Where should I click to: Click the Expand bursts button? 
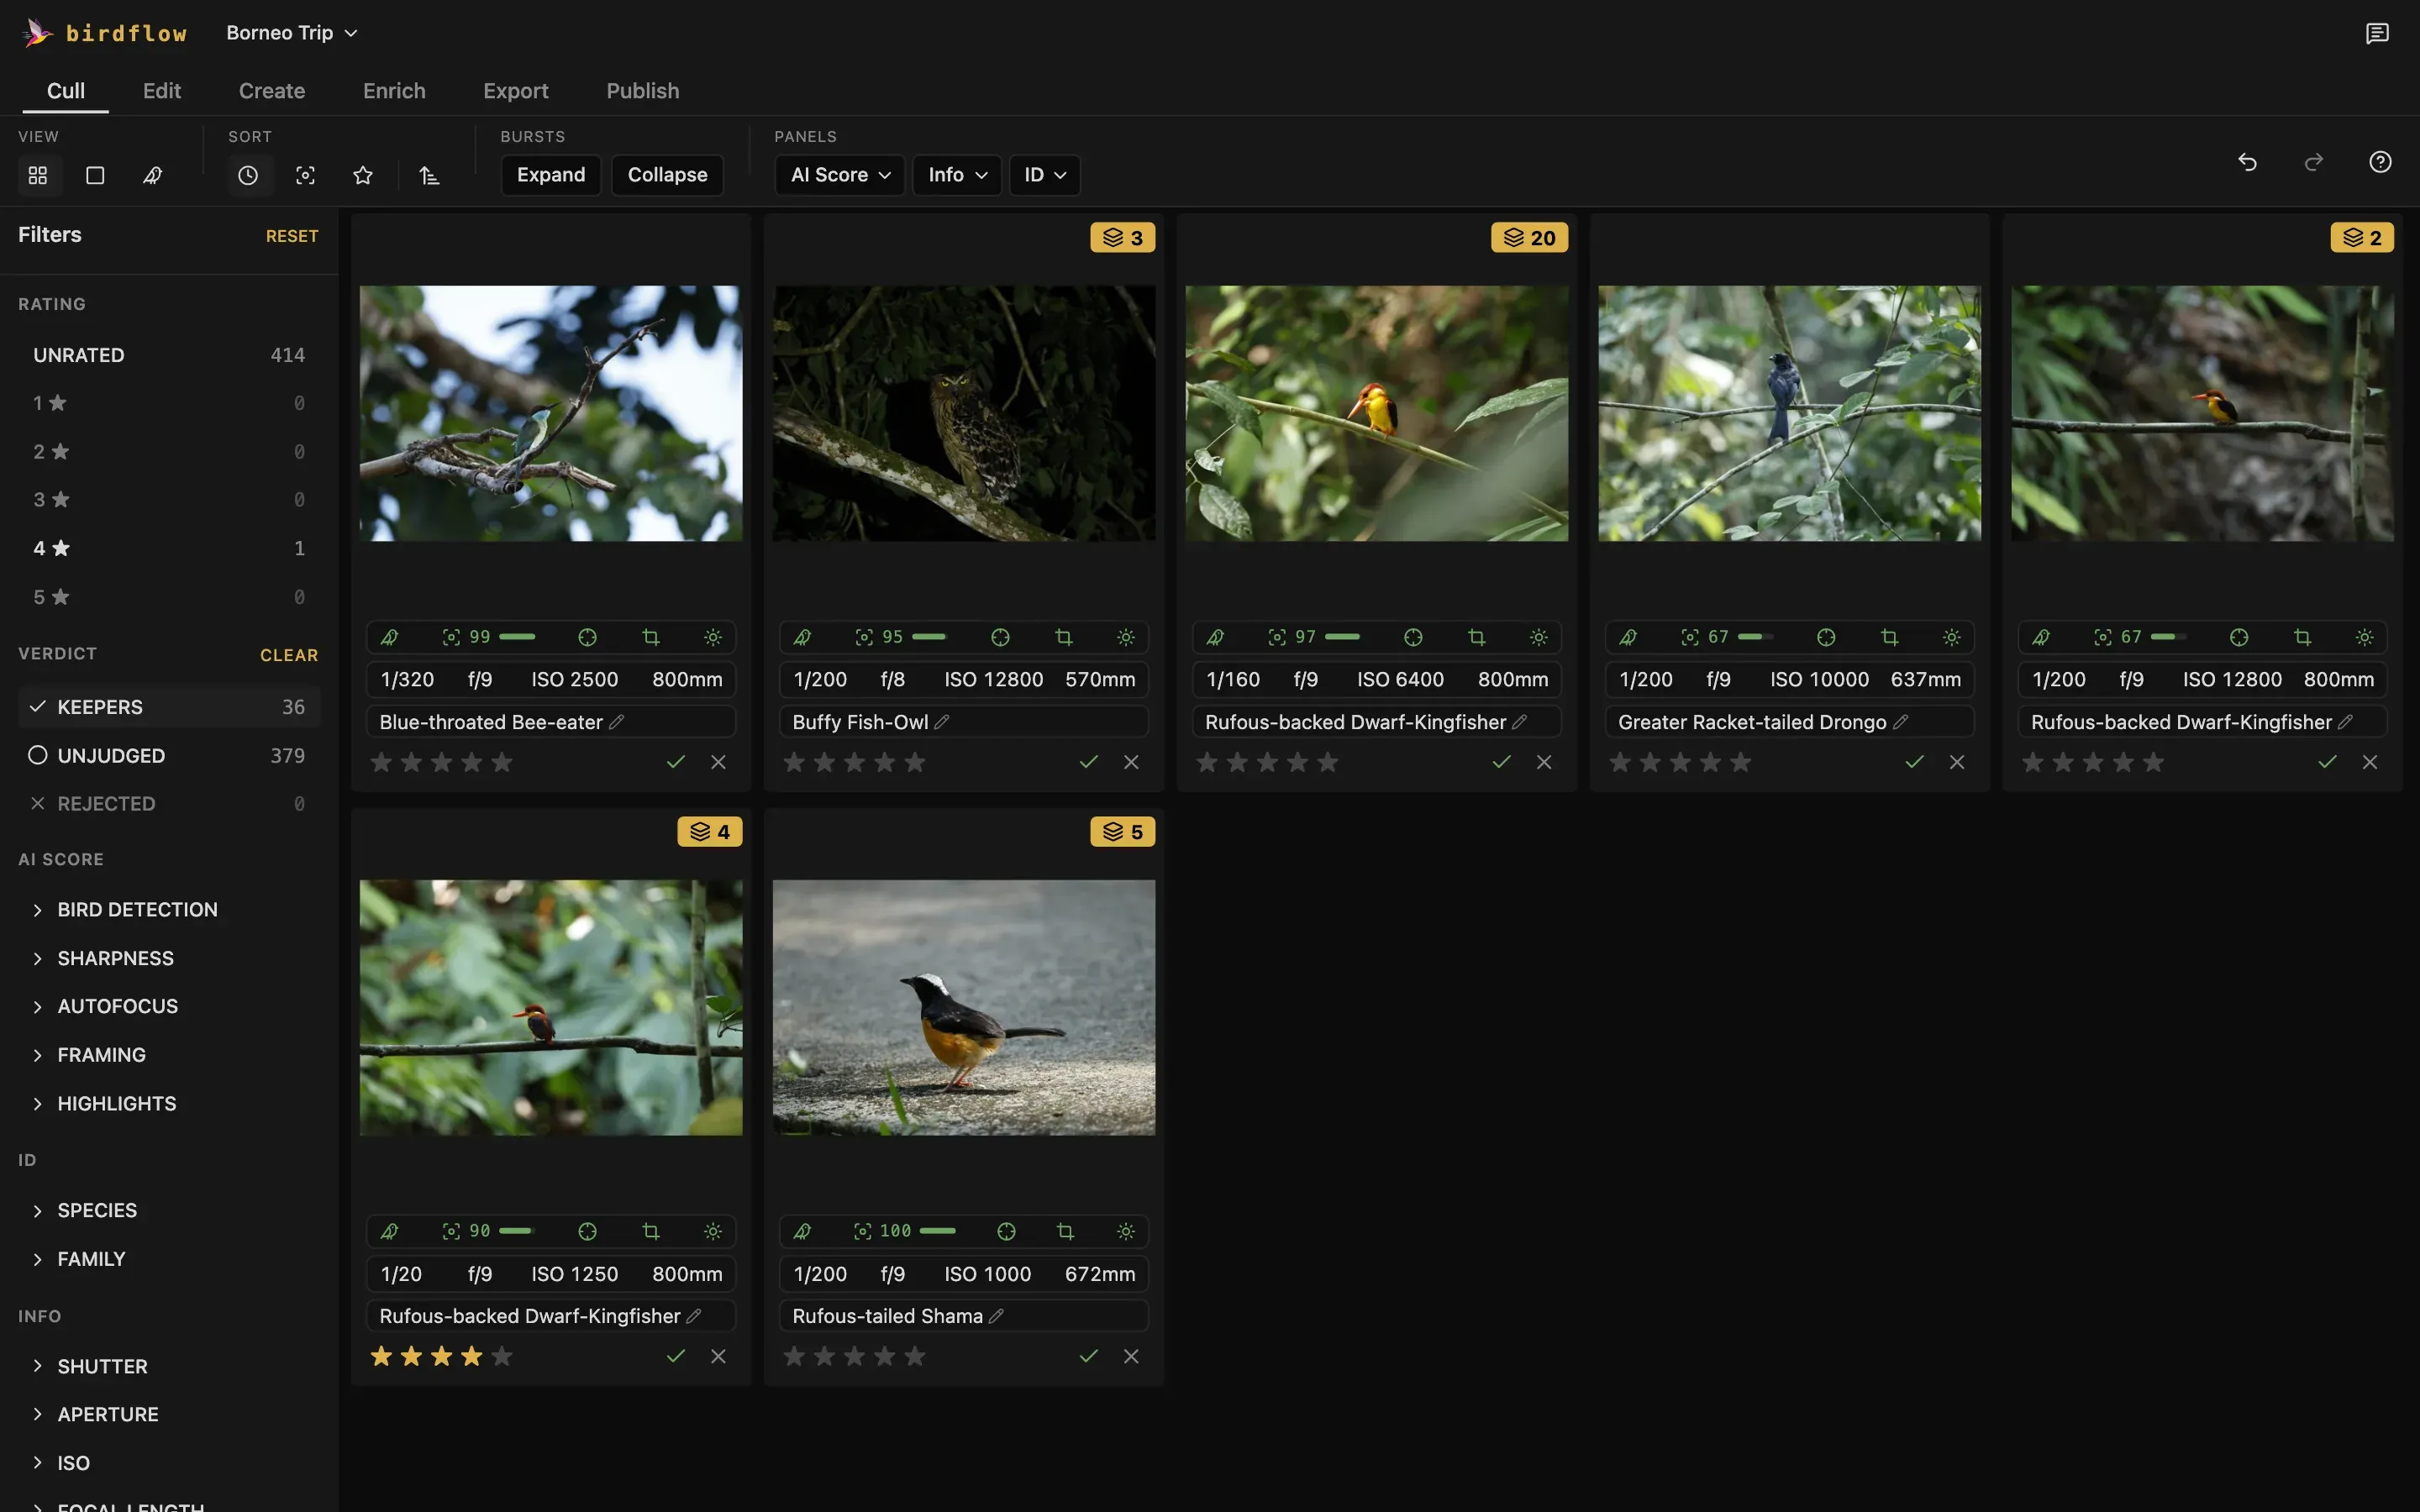(551, 175)
